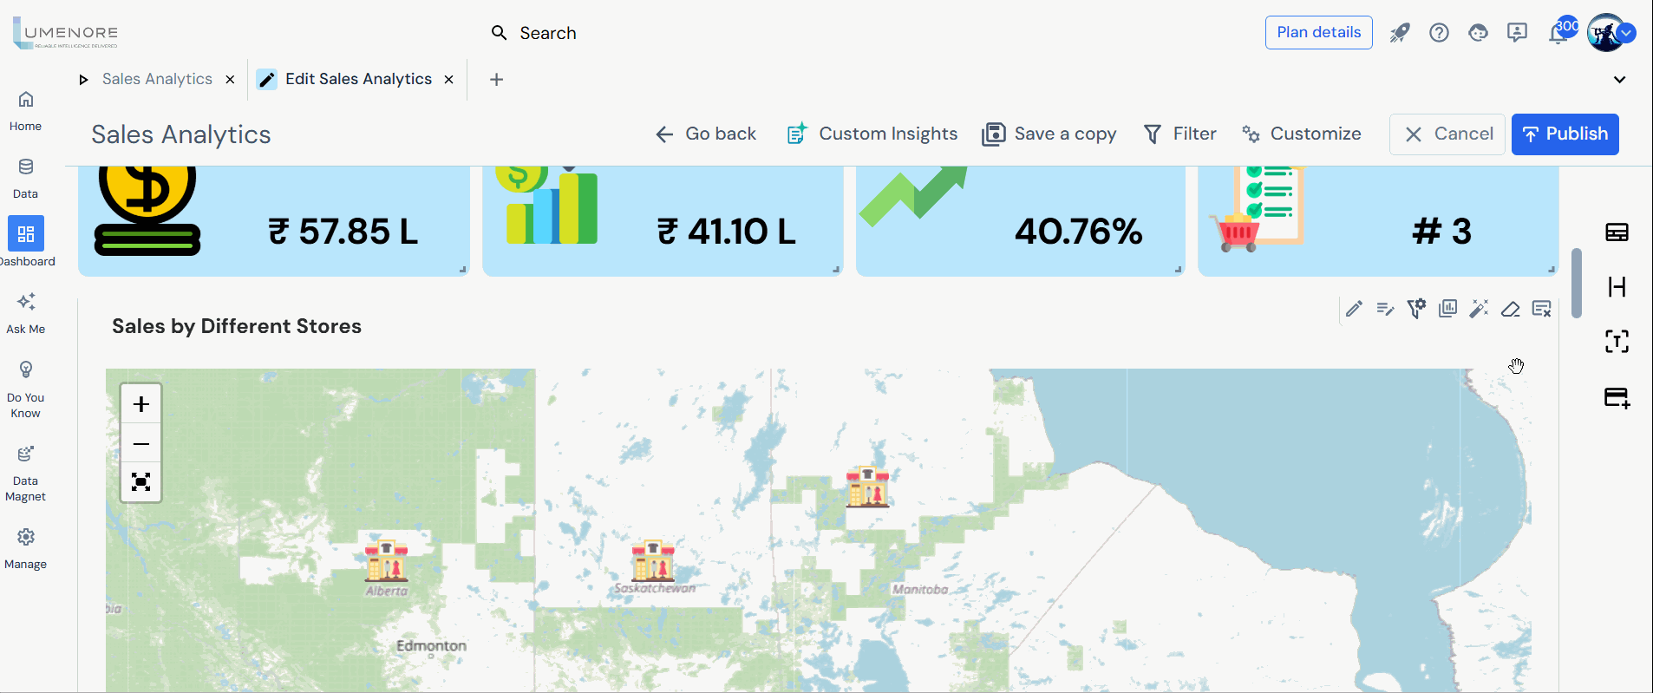Click the magic wand icon on map widget
The image size is (1653, 693).
(1479, 309)
